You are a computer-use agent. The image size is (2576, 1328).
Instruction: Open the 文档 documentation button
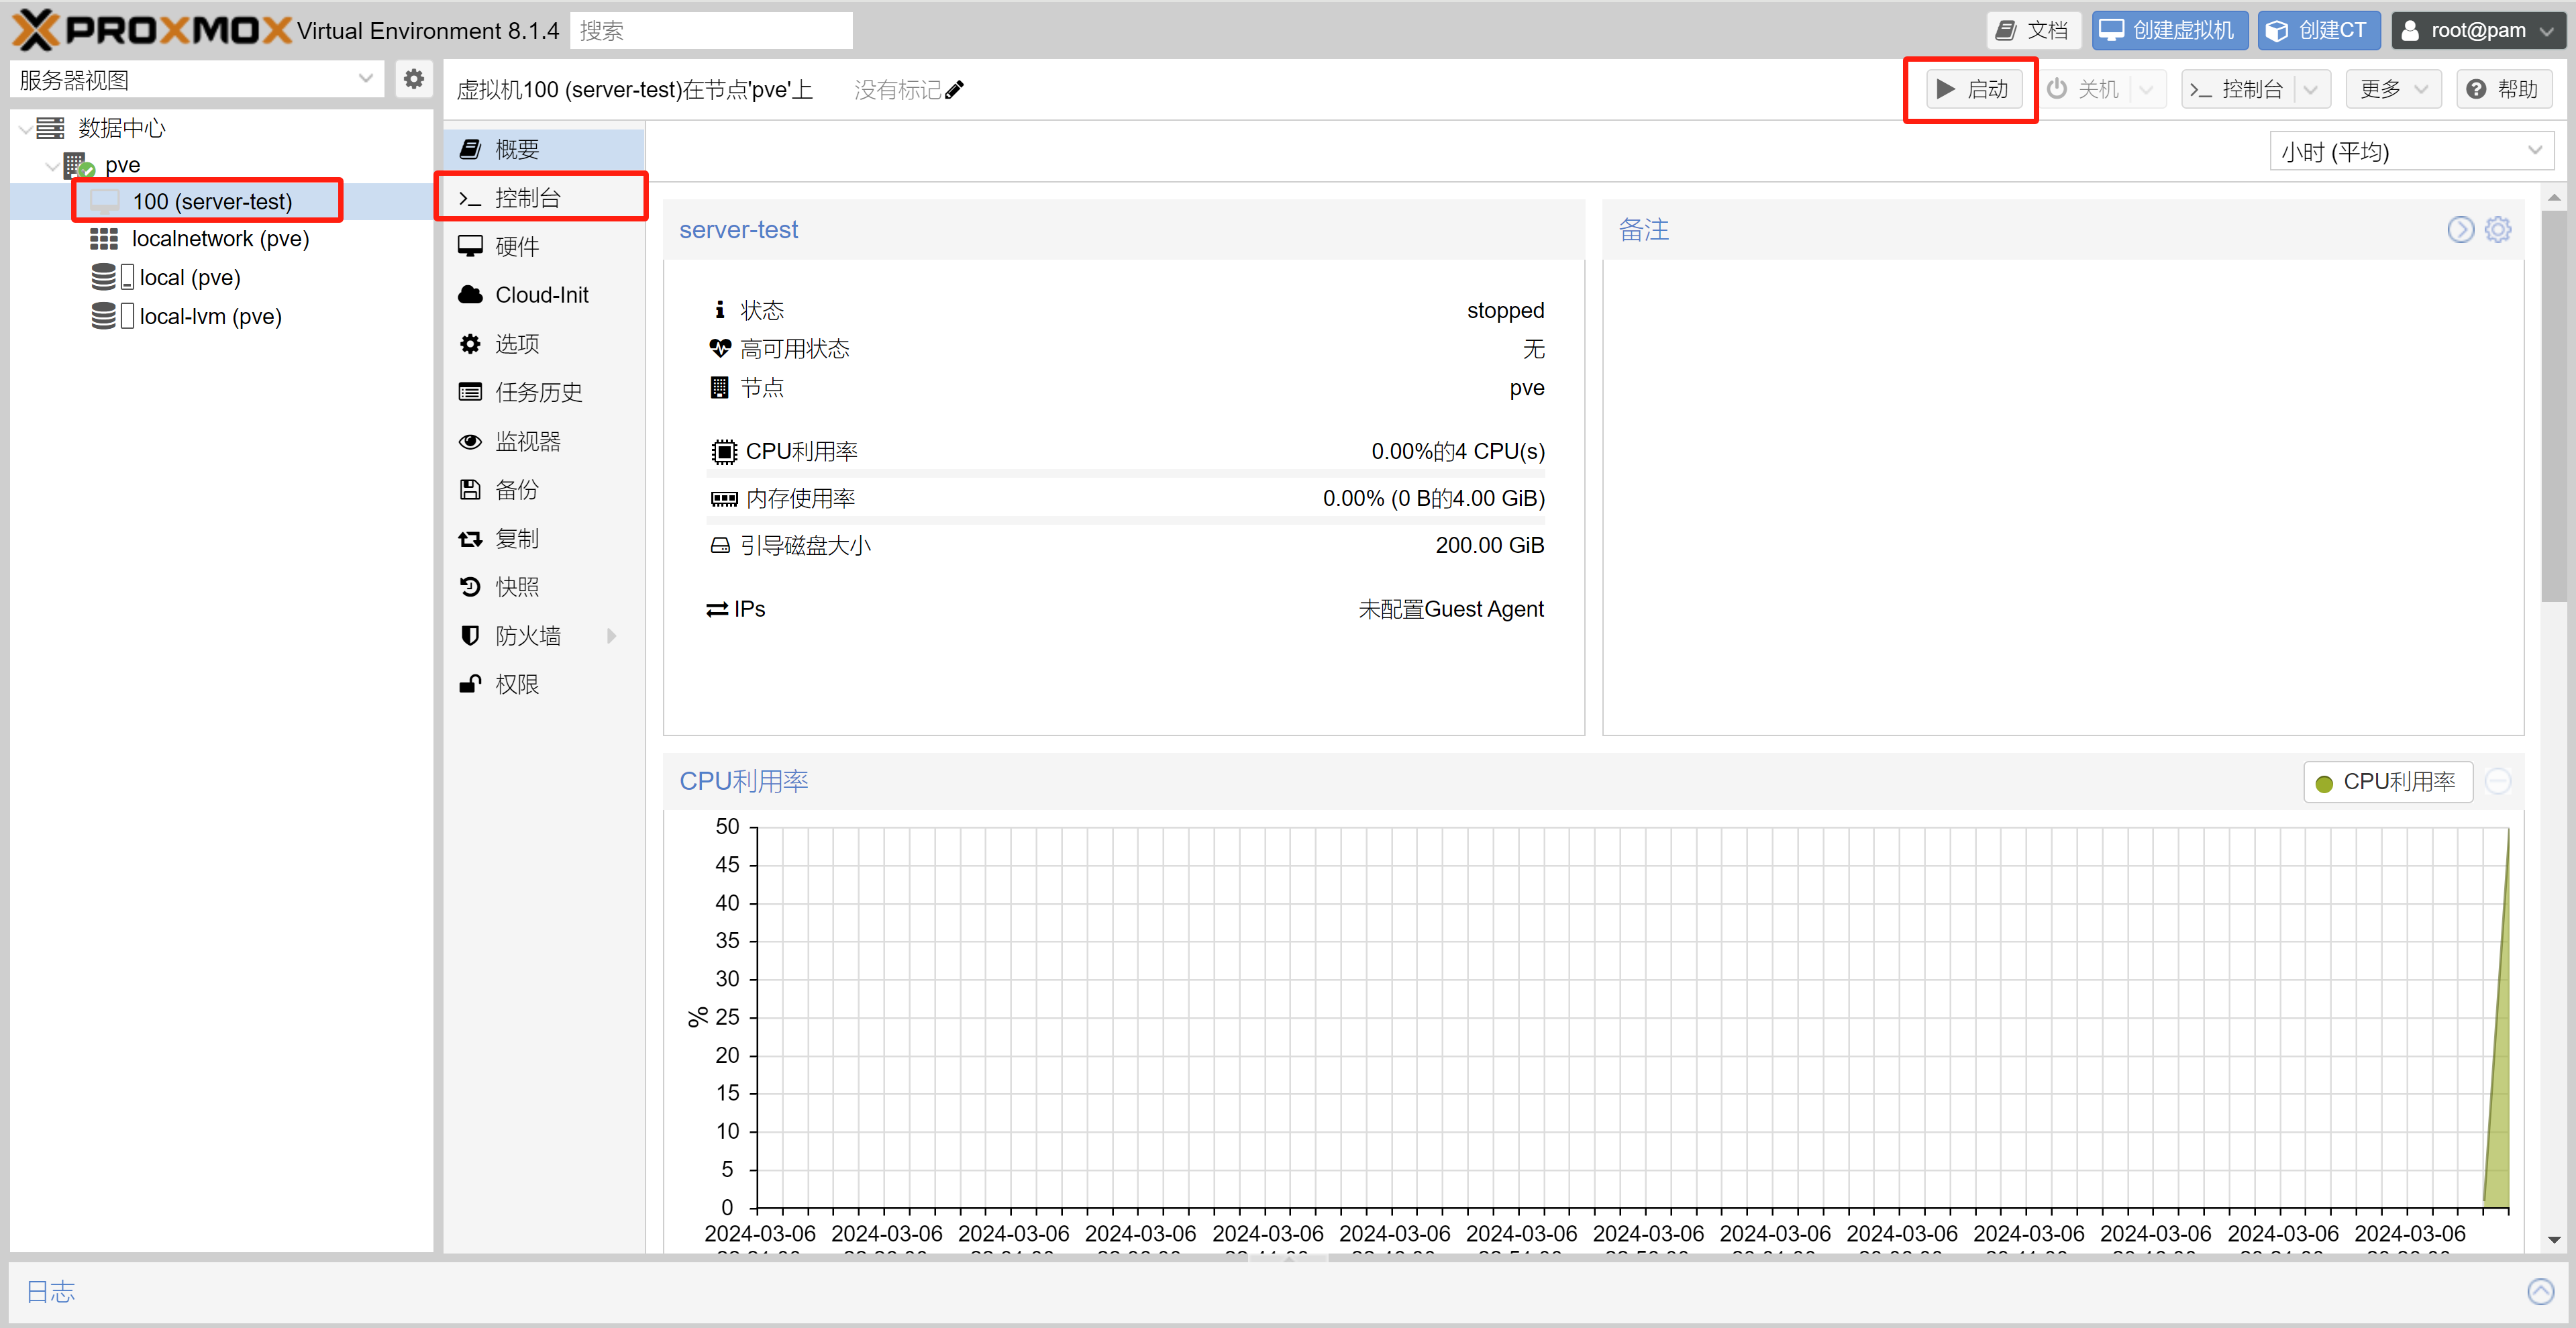coord(2033,30)
